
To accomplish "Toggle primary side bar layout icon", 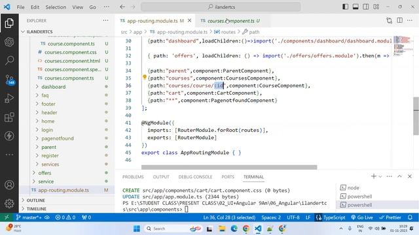I will click(345, 7).
